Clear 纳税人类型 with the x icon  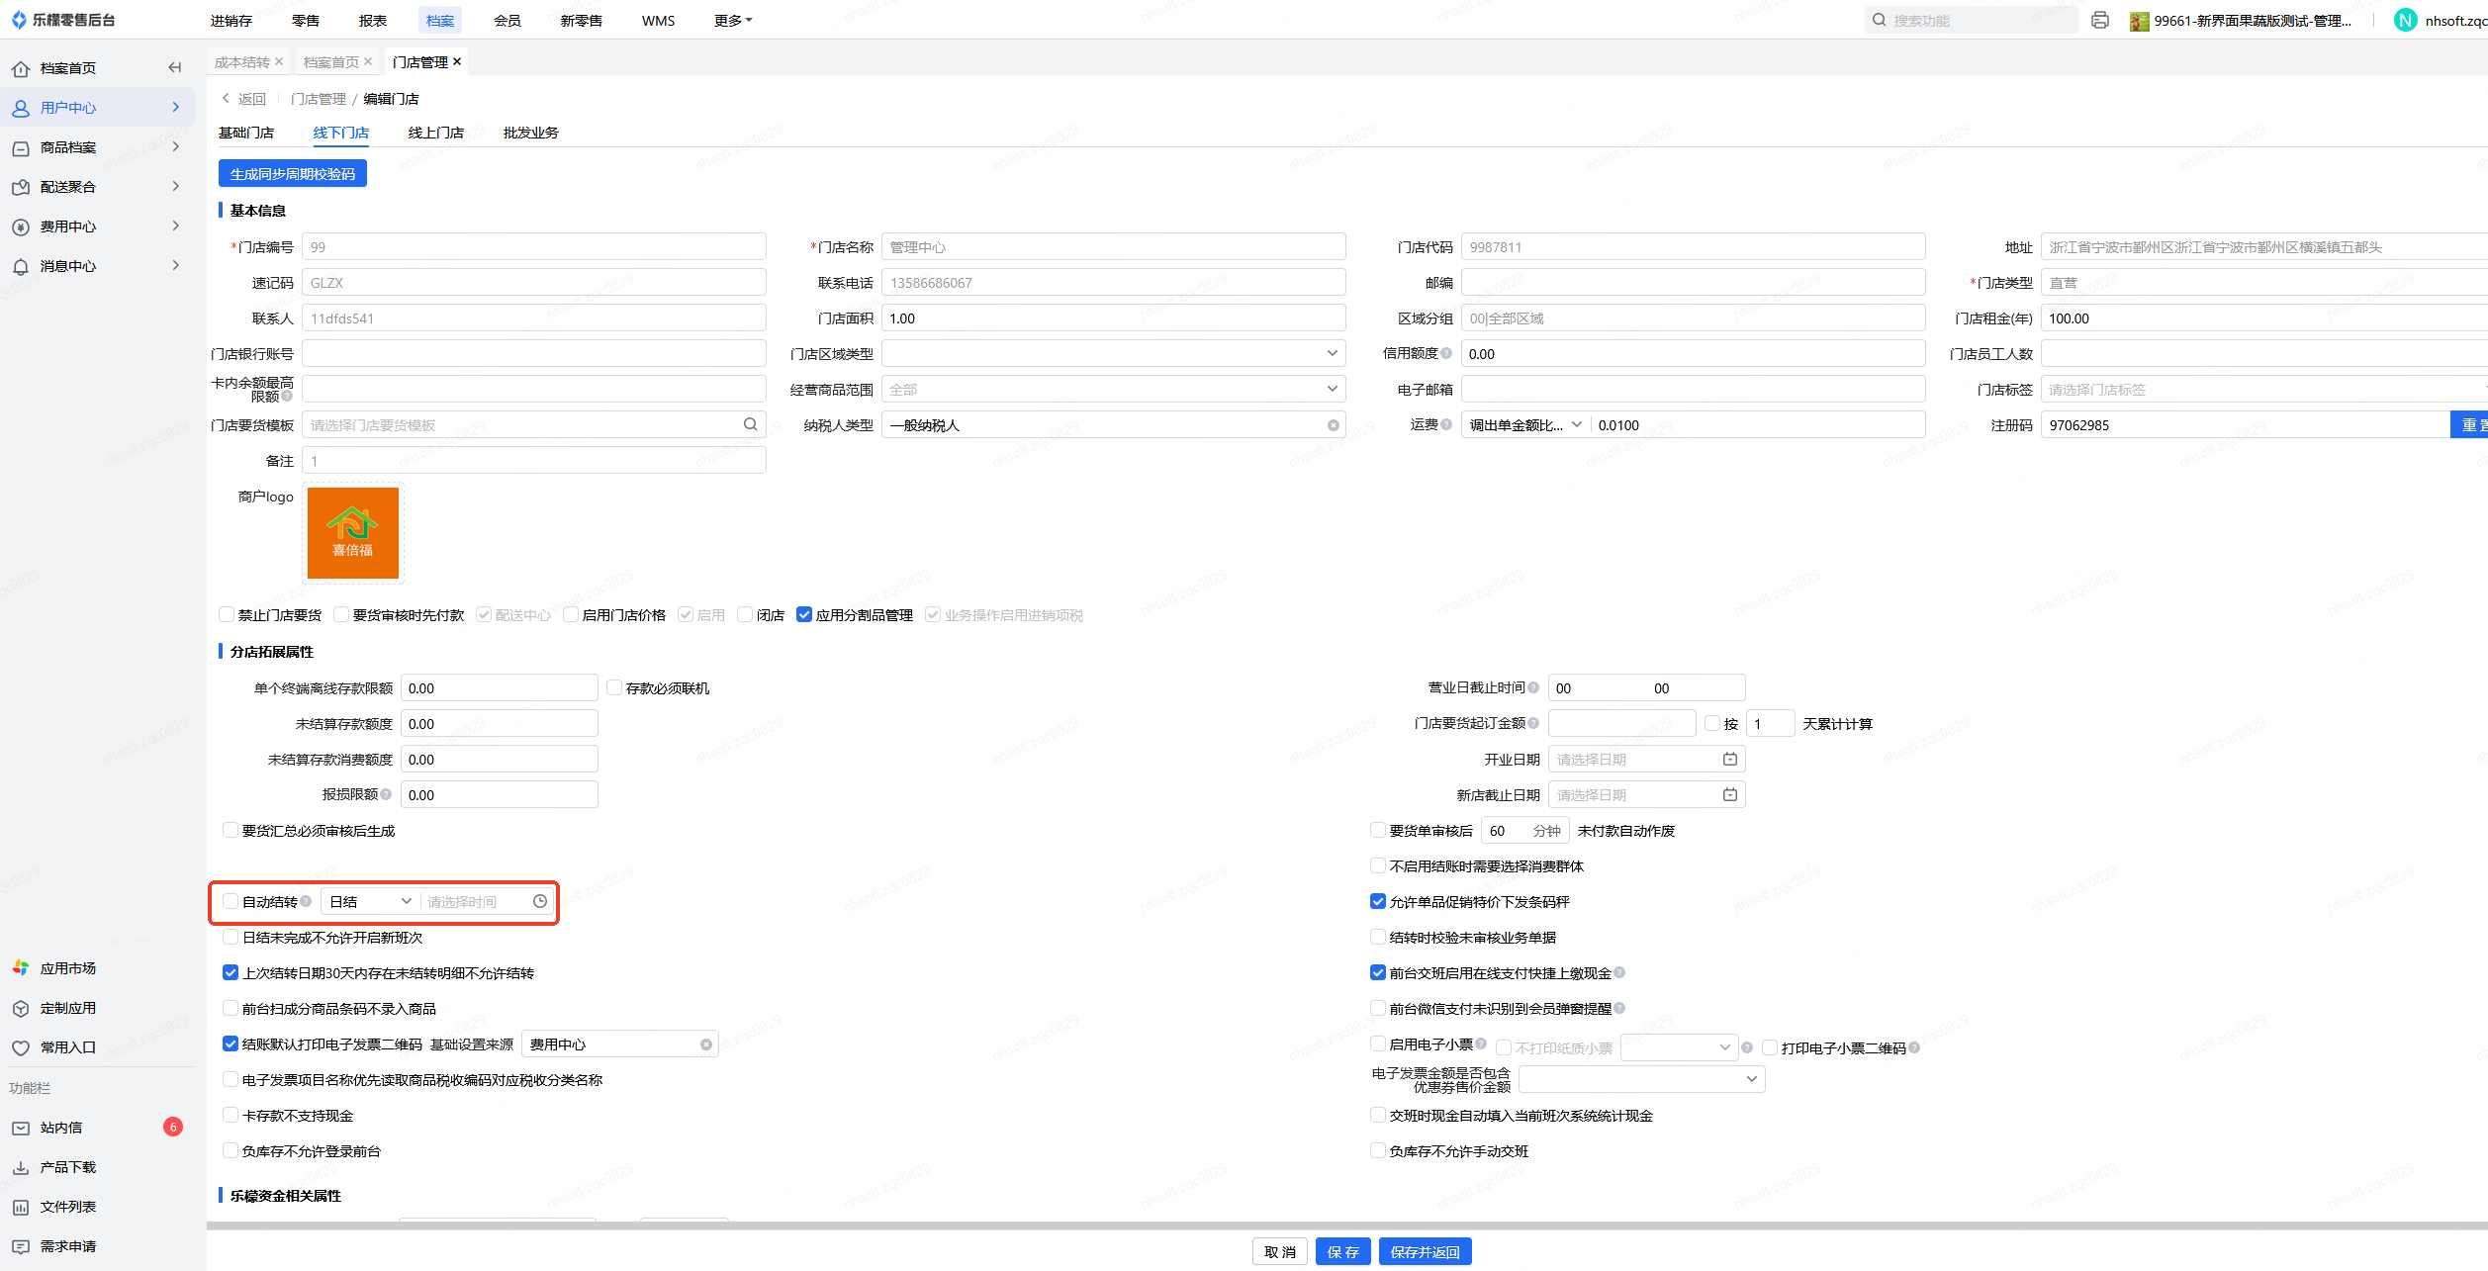click(1333, 425)
